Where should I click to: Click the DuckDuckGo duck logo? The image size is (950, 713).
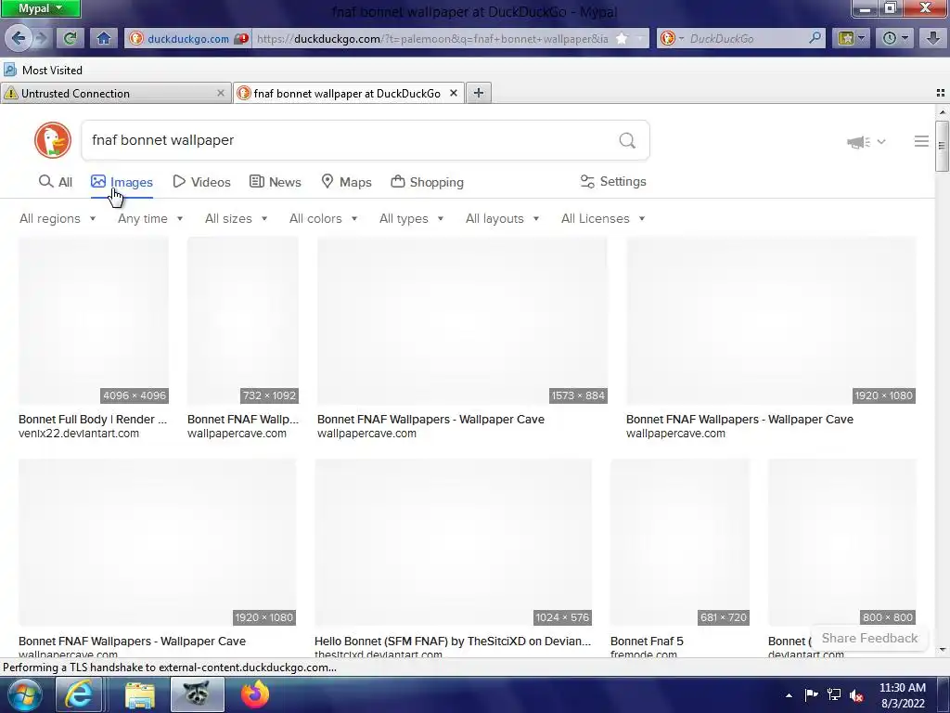(x=53, y=140)
